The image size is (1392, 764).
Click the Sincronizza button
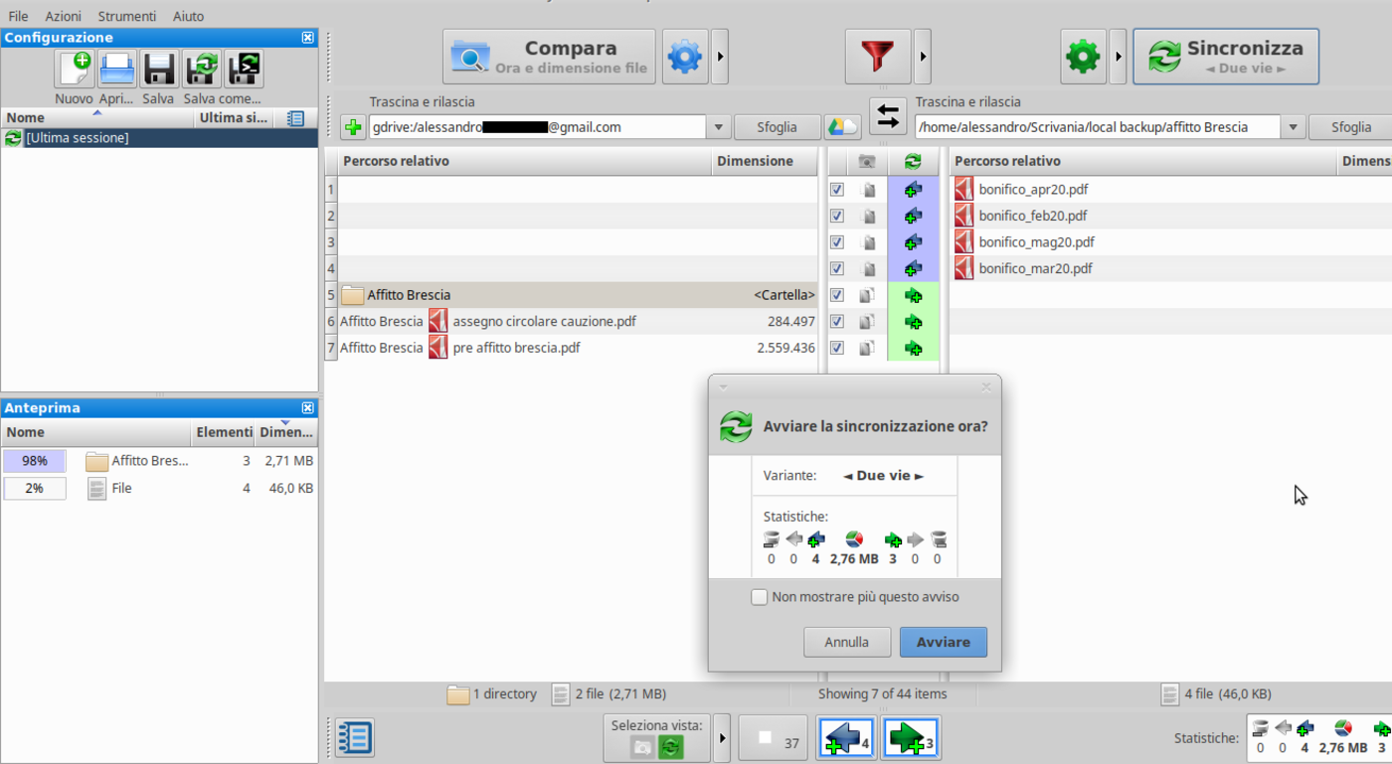point(1226,57)
